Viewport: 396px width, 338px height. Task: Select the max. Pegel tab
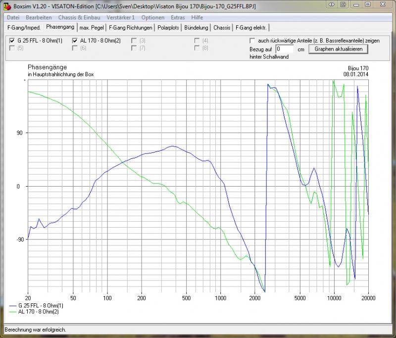coord(91,28)
